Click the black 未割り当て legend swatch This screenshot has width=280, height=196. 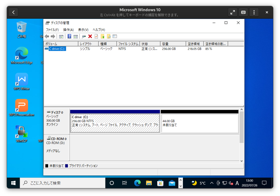coord(47,166)
